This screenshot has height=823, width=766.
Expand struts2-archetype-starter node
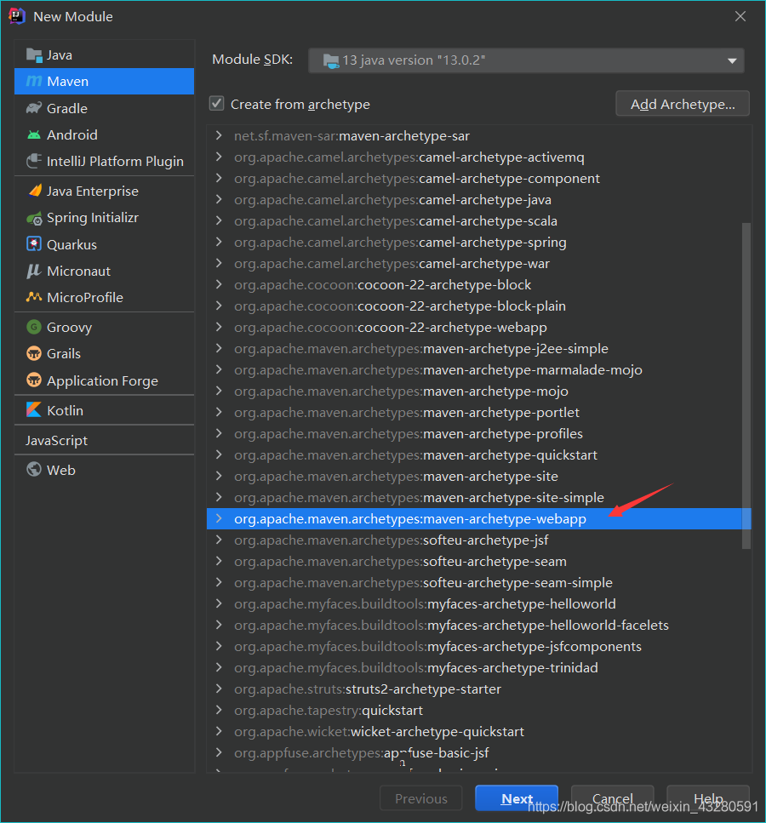219,689
